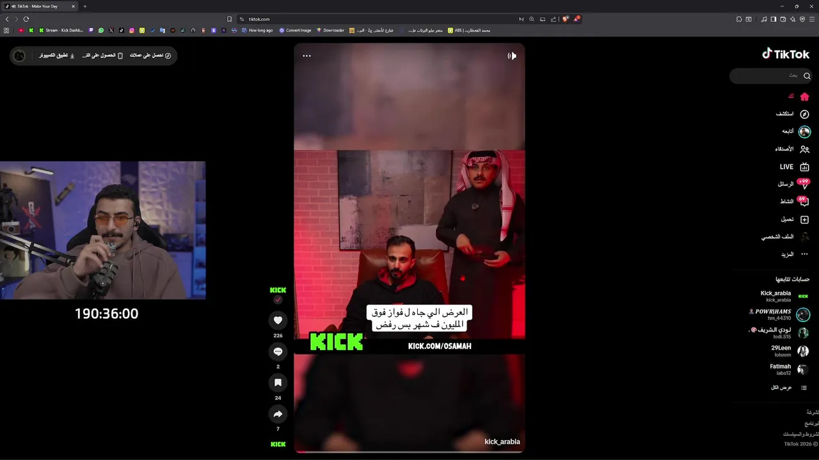Screen dimensions: 819x460
Task: Open browser hamburger main menu
Action: pyautogui.click(x=812, y=19)
